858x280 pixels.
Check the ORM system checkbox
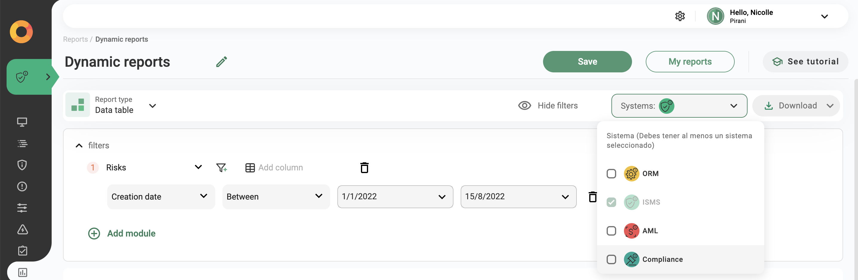[611, 173]
